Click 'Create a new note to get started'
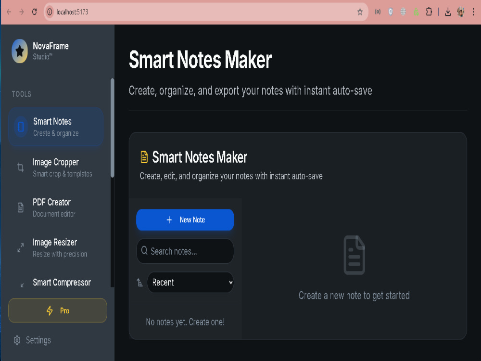 354,296
